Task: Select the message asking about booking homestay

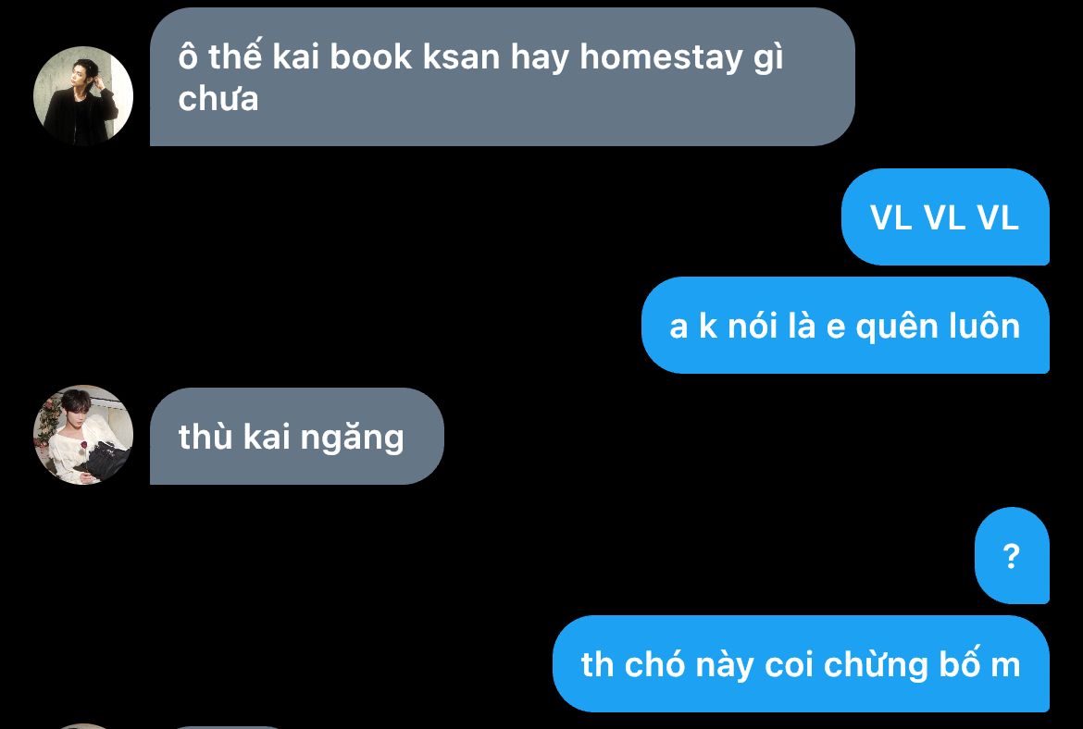Action: [502, 77]
